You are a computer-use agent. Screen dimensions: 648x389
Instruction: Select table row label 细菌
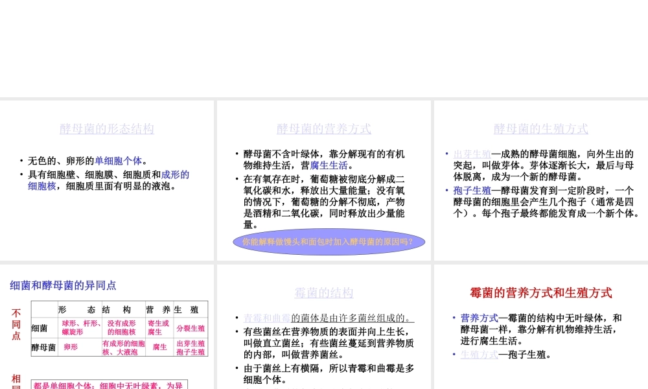(x=40, y=328)
